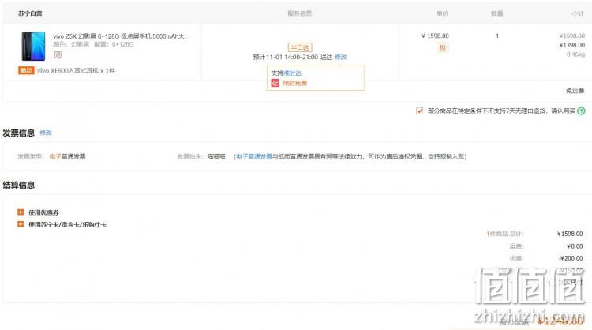Viewport: 592px width, 330px height.
Task: Click the 限时免费 promotion text
Action: click(x=295, y=83)
